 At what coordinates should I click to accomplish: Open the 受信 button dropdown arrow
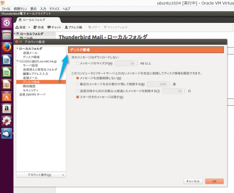pyautogui.click(x=29, y=27)
